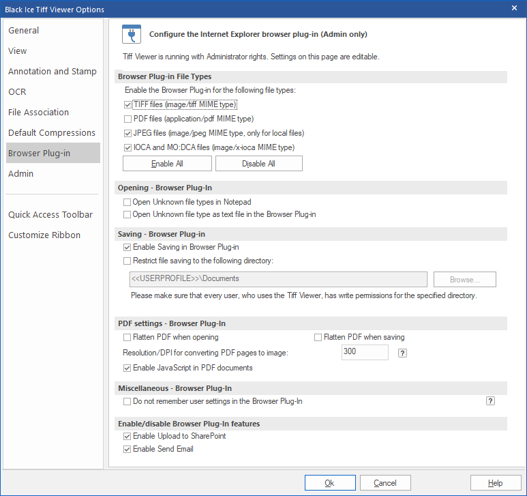Enable PDF files plug-in checkbox
The width and height of the screenshot is (527, 496).
[x=127, y=119]
